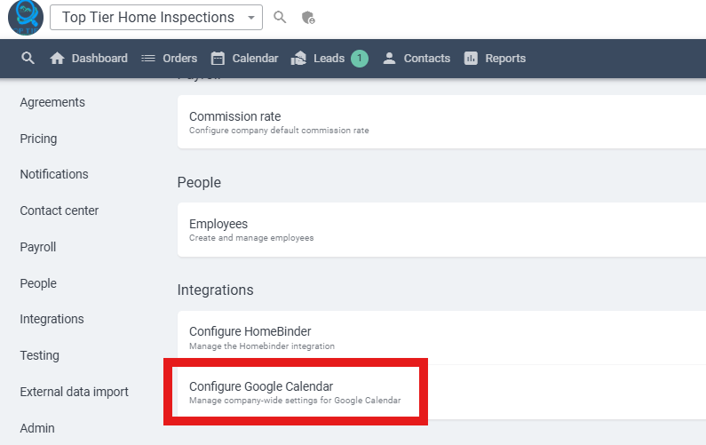Click the Leads icon in navigation bar
Viewport: 706px width, 445px height.
click(x=298, y=58)
